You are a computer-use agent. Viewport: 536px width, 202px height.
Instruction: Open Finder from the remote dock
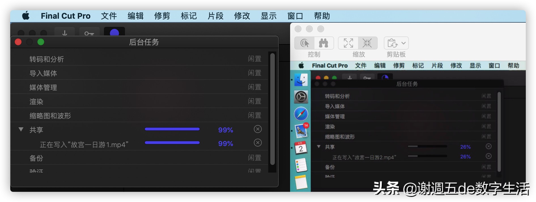tap(301, 80)
